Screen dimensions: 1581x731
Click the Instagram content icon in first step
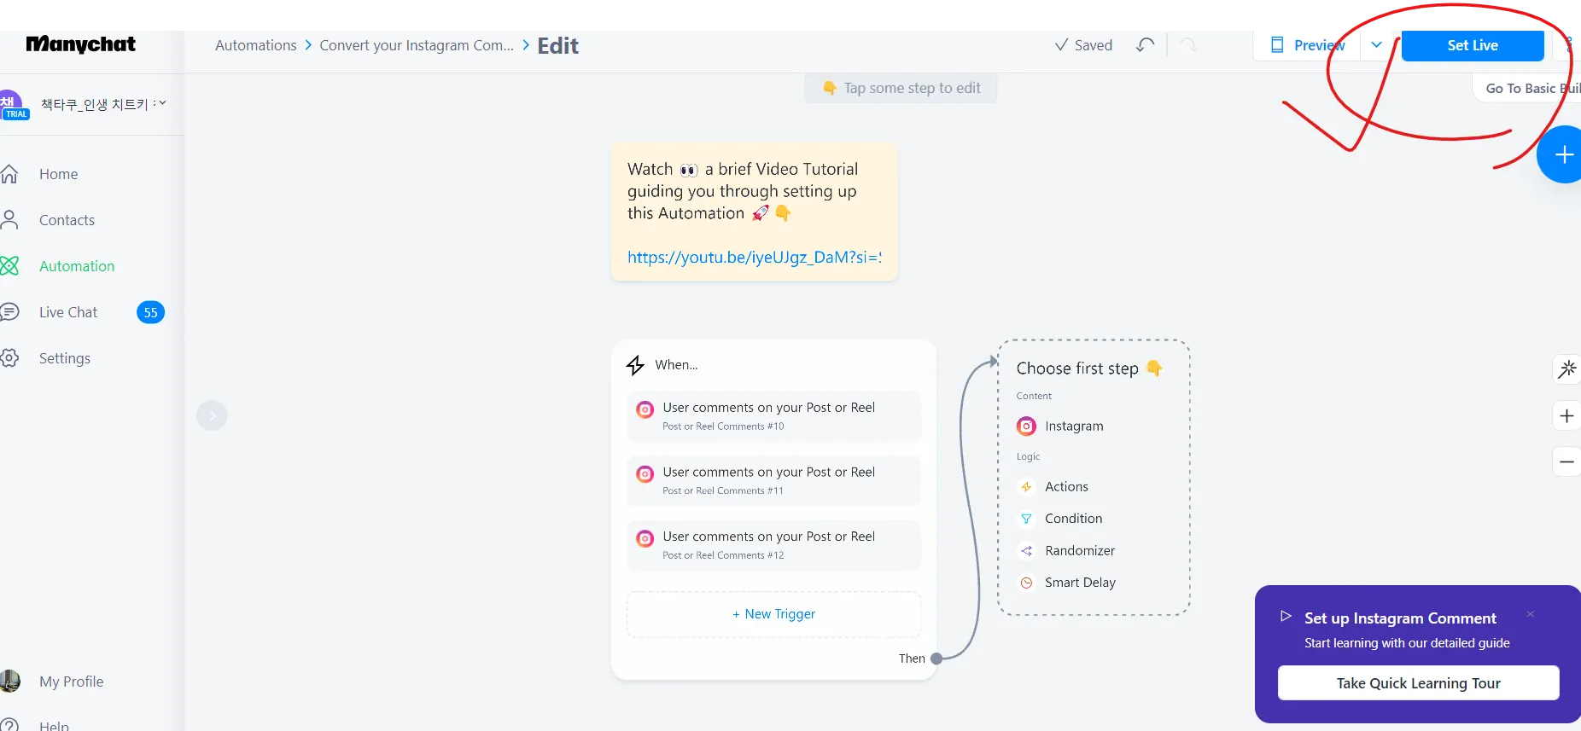[1026, 426]
